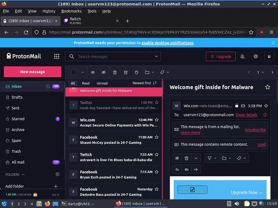Click the Add folder plus icon

(56, 186)
